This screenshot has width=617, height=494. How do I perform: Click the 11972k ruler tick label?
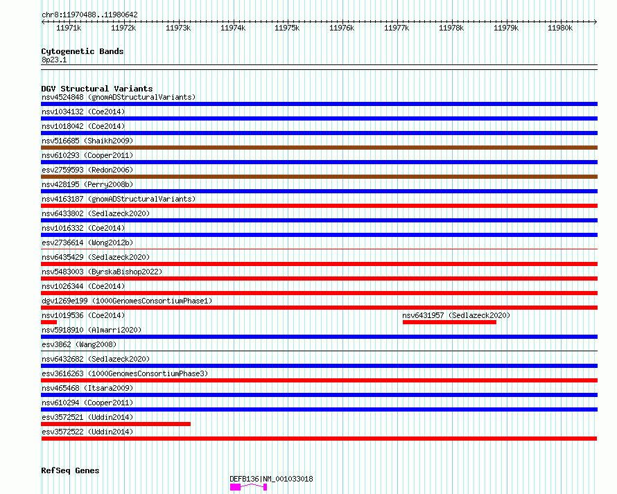(123, 28)
